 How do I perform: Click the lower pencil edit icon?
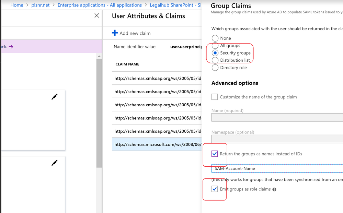click(54, 163)
